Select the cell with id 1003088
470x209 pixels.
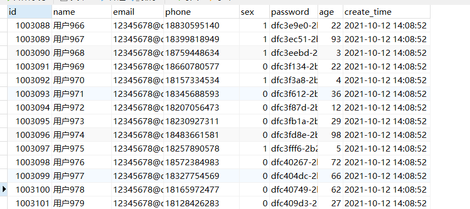tap(30, 25)
